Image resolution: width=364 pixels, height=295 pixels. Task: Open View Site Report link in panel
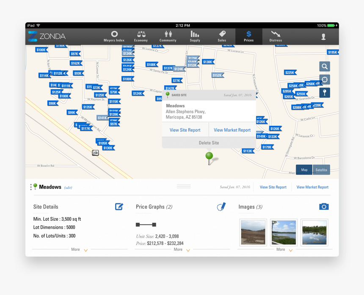click(273, 187)
